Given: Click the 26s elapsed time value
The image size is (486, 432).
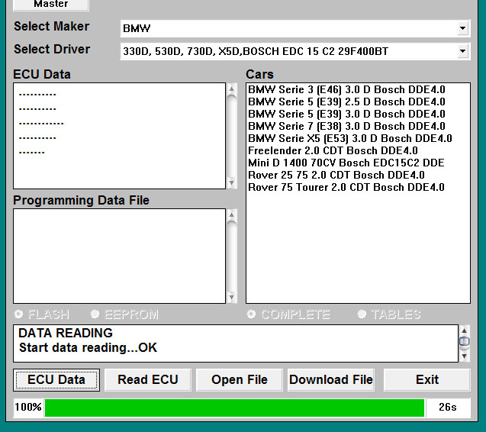Looking at the screenshot, I should 448,407.
